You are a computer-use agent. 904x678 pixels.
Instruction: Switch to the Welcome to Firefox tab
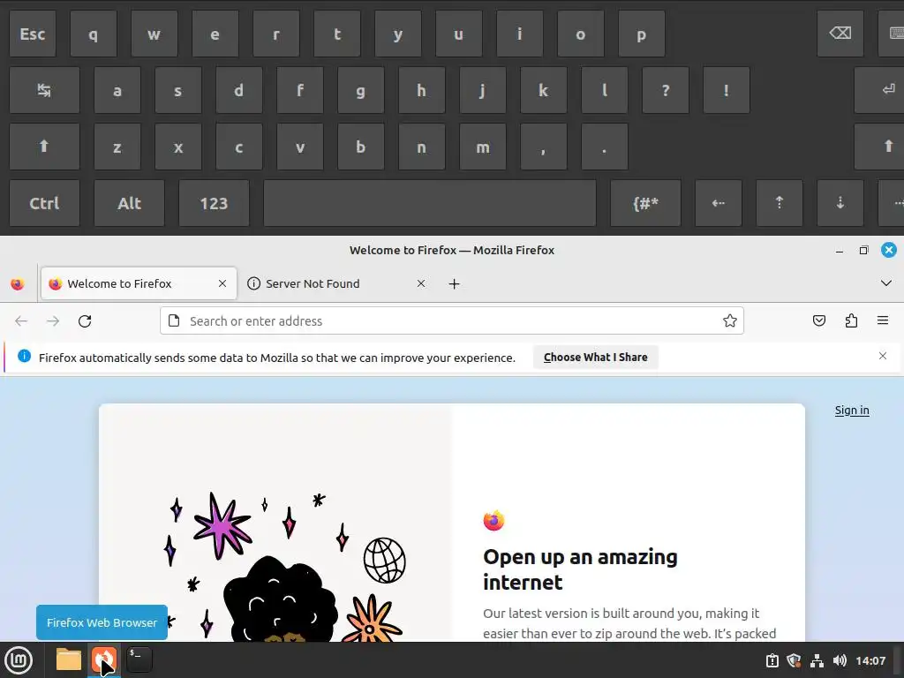pyautogui.click(x=139, y=283)
